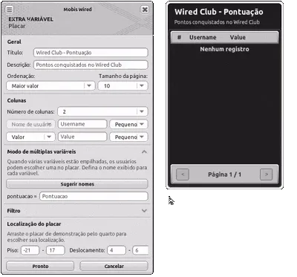Click the Cancelar button
Screen dimensions: 297x277
tap(114, 267)
